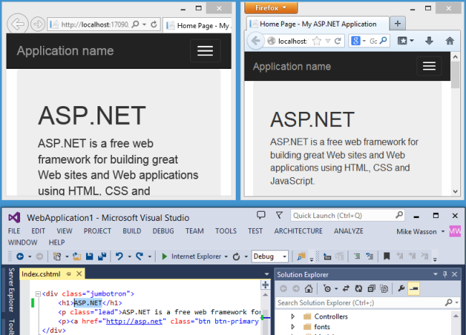Toggle highlighted Preview Selected Items button
The width and height of the screenshot is (466, 335).
tap(414, 288)
